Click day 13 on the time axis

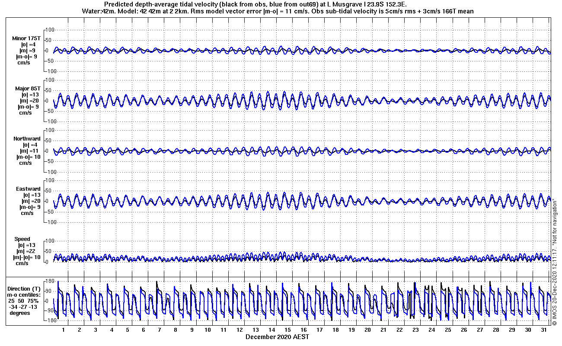tap(255, 330)
